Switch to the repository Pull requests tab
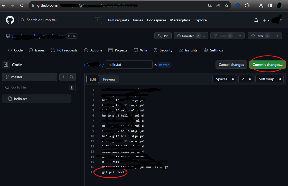Image resolution: width=288 pixels, height=186 pixels. tap(64, 50)
